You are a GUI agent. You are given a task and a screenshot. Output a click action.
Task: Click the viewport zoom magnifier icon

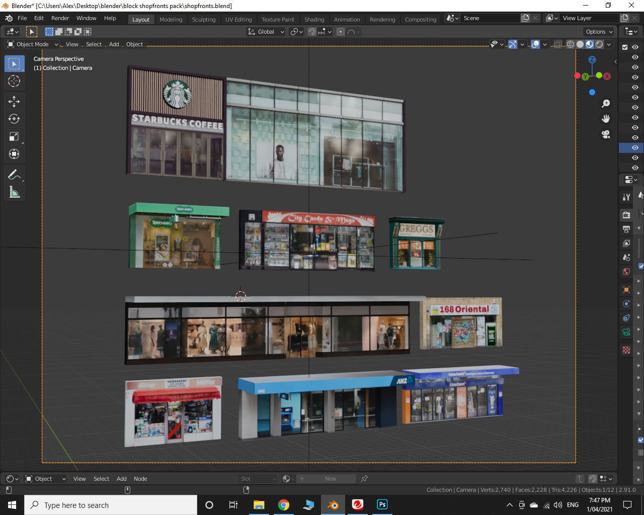tap(606, 103)
